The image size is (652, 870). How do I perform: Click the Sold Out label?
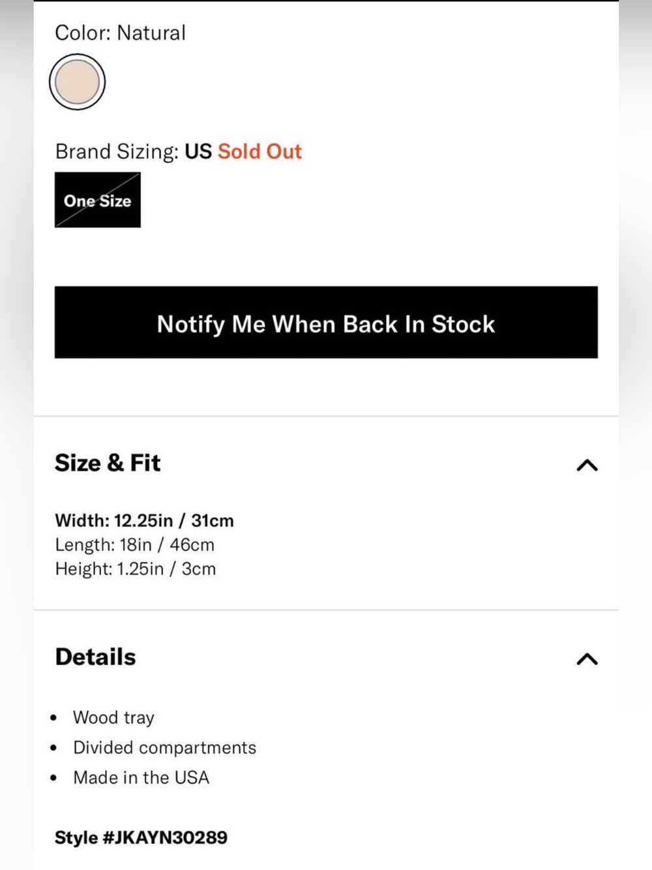click(259, 151)
